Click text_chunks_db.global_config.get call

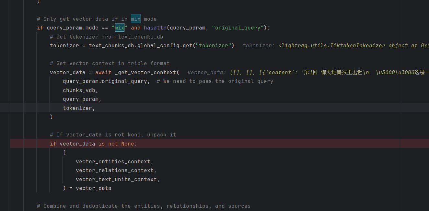(141, 46)
